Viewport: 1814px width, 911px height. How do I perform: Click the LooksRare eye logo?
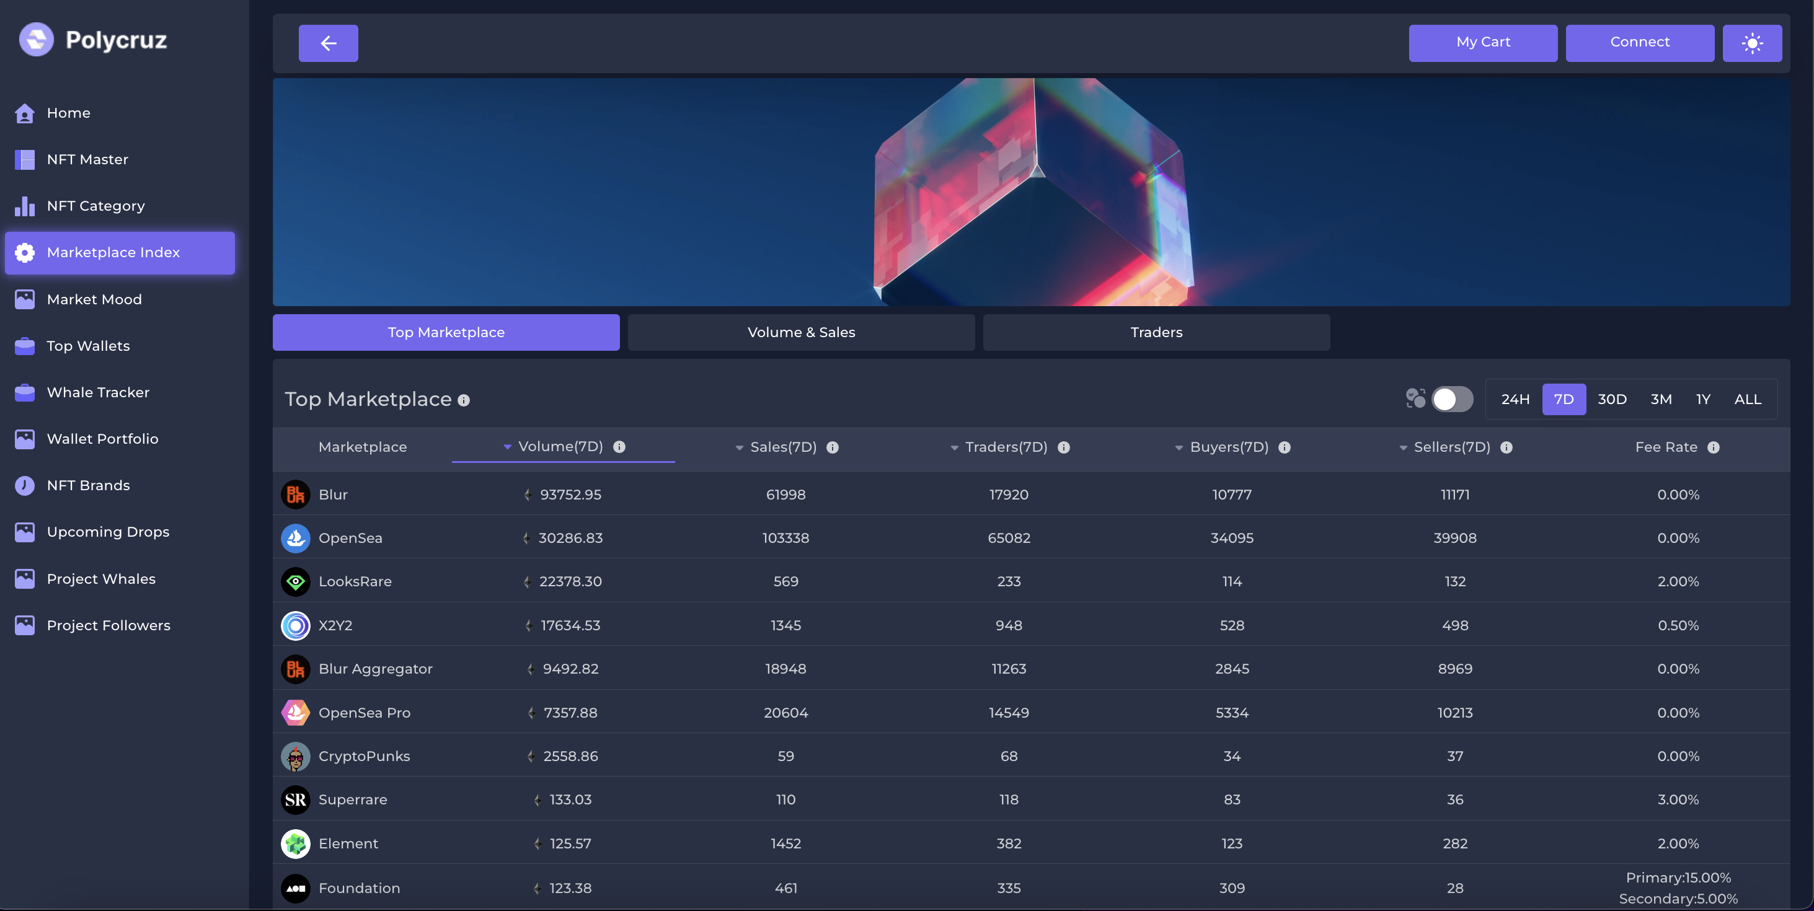pos(296,581)
